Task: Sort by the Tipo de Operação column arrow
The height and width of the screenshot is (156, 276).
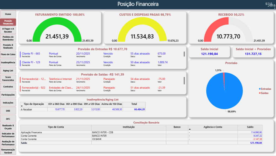Action: point(22,106)
